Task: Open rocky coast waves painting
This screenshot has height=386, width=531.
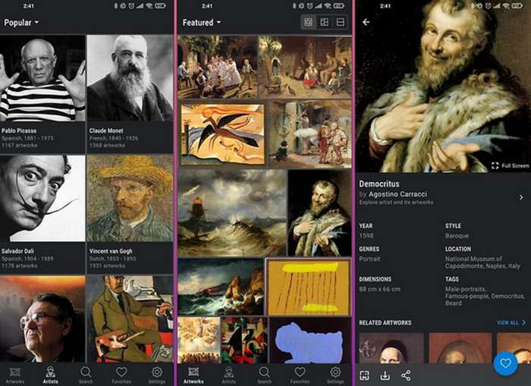Action: click(221, 287)
